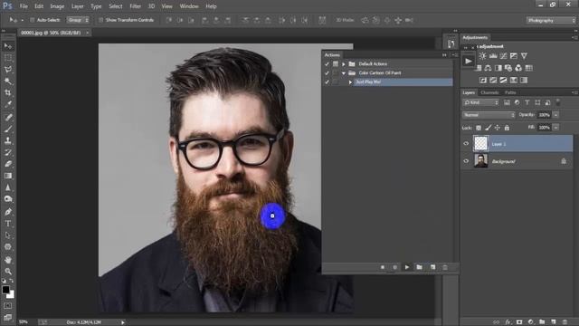Screen dimensions: 579x326
Task: Enable Show Transform Controls checkbox
Action: 100,20
